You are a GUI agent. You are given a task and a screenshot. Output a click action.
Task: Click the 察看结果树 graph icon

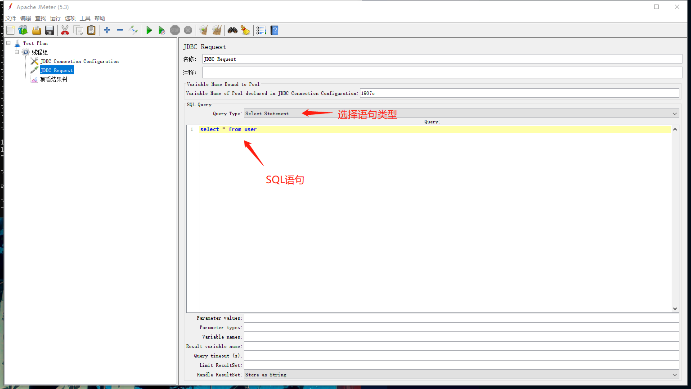click(35, 79)
